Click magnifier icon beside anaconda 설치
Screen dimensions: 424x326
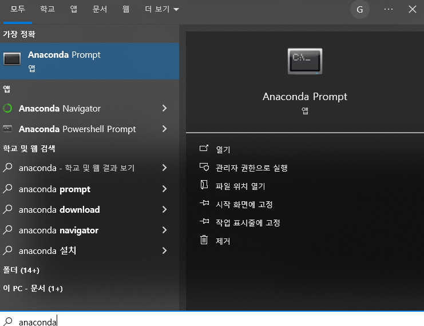click(x=7, y=251)
